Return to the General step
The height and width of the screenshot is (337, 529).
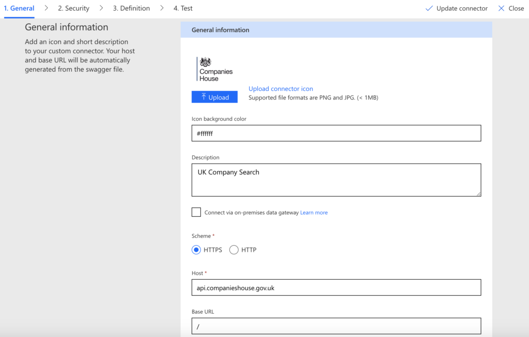[19, 8]
